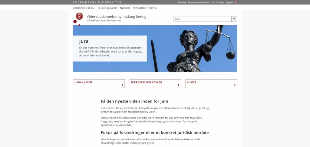Click the chevron arrow in Uddannelser box
The image size is (310, 147).
122,85
